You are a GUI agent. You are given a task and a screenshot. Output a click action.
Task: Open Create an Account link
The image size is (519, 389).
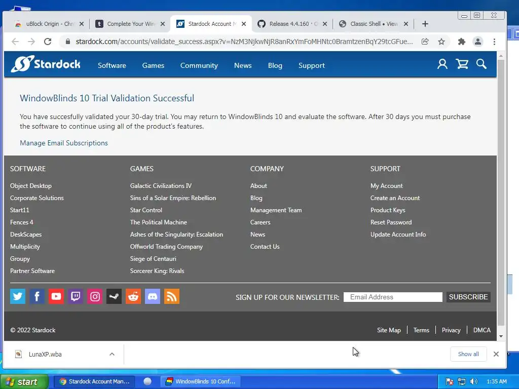[x=395, y=198]
